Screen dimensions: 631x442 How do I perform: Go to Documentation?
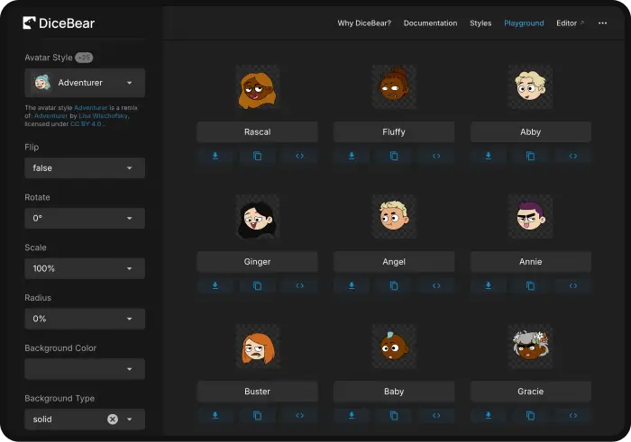430,23
